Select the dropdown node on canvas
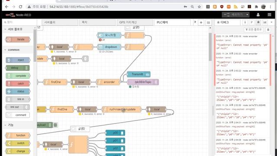 click(109, 47)
